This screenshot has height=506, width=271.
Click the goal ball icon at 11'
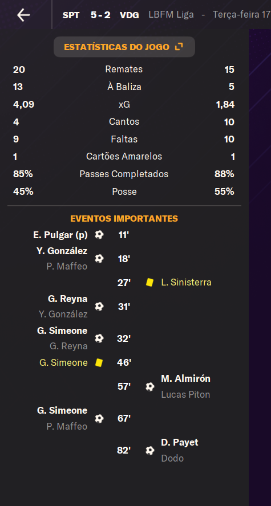point(99,235)
